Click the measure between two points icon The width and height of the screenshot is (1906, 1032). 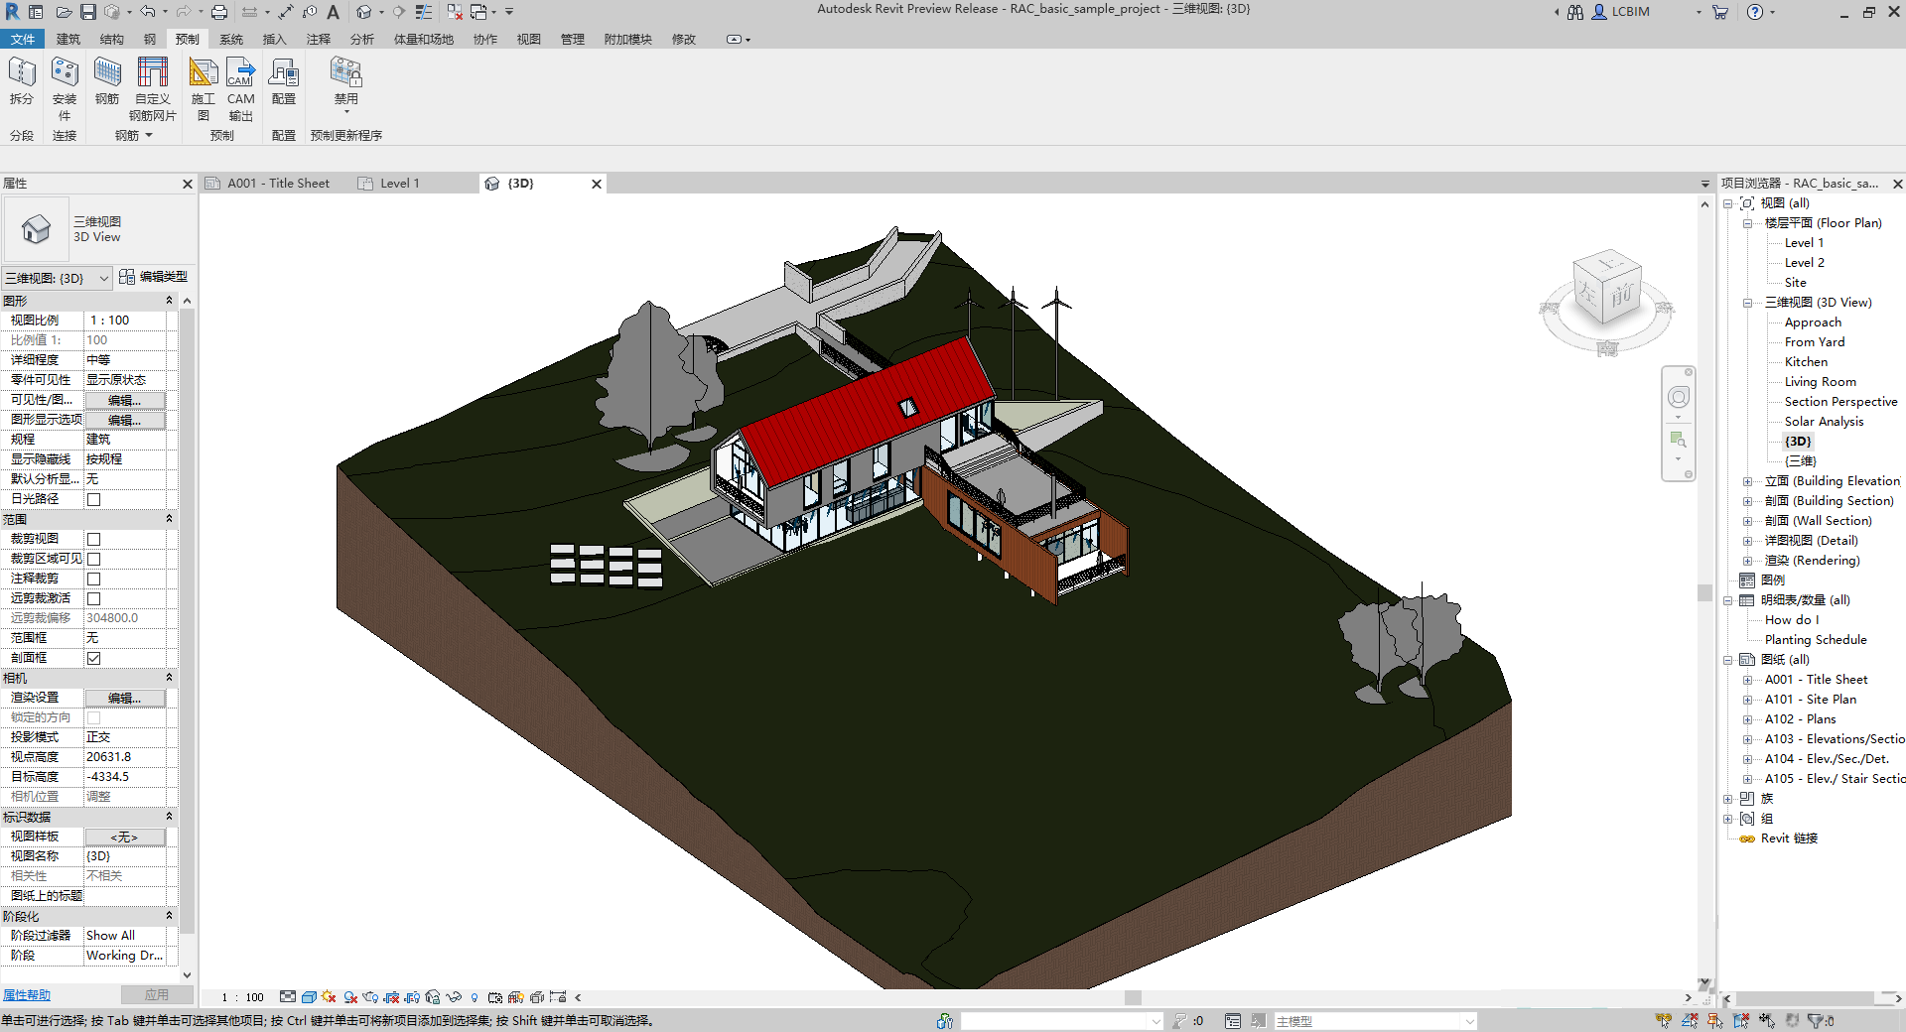coord(249,12)
